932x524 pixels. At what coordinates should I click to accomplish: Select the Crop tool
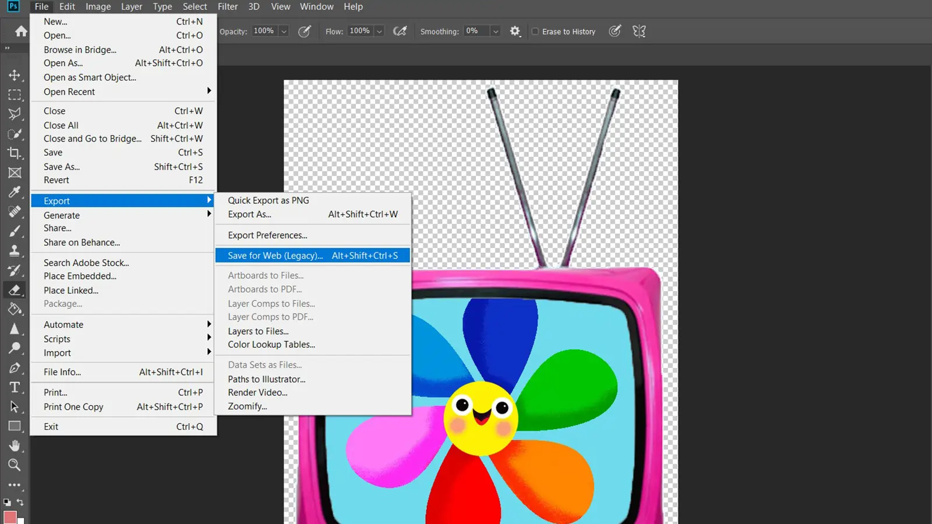coord(15,153)
